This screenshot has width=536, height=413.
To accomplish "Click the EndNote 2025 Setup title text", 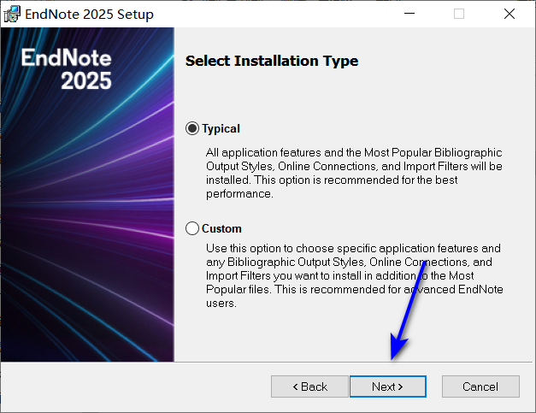I will pos(89,15).
